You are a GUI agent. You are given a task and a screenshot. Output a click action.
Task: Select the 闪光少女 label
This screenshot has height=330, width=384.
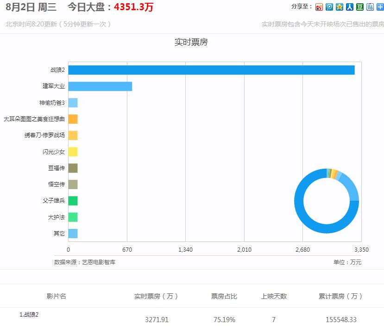point(54,152)
